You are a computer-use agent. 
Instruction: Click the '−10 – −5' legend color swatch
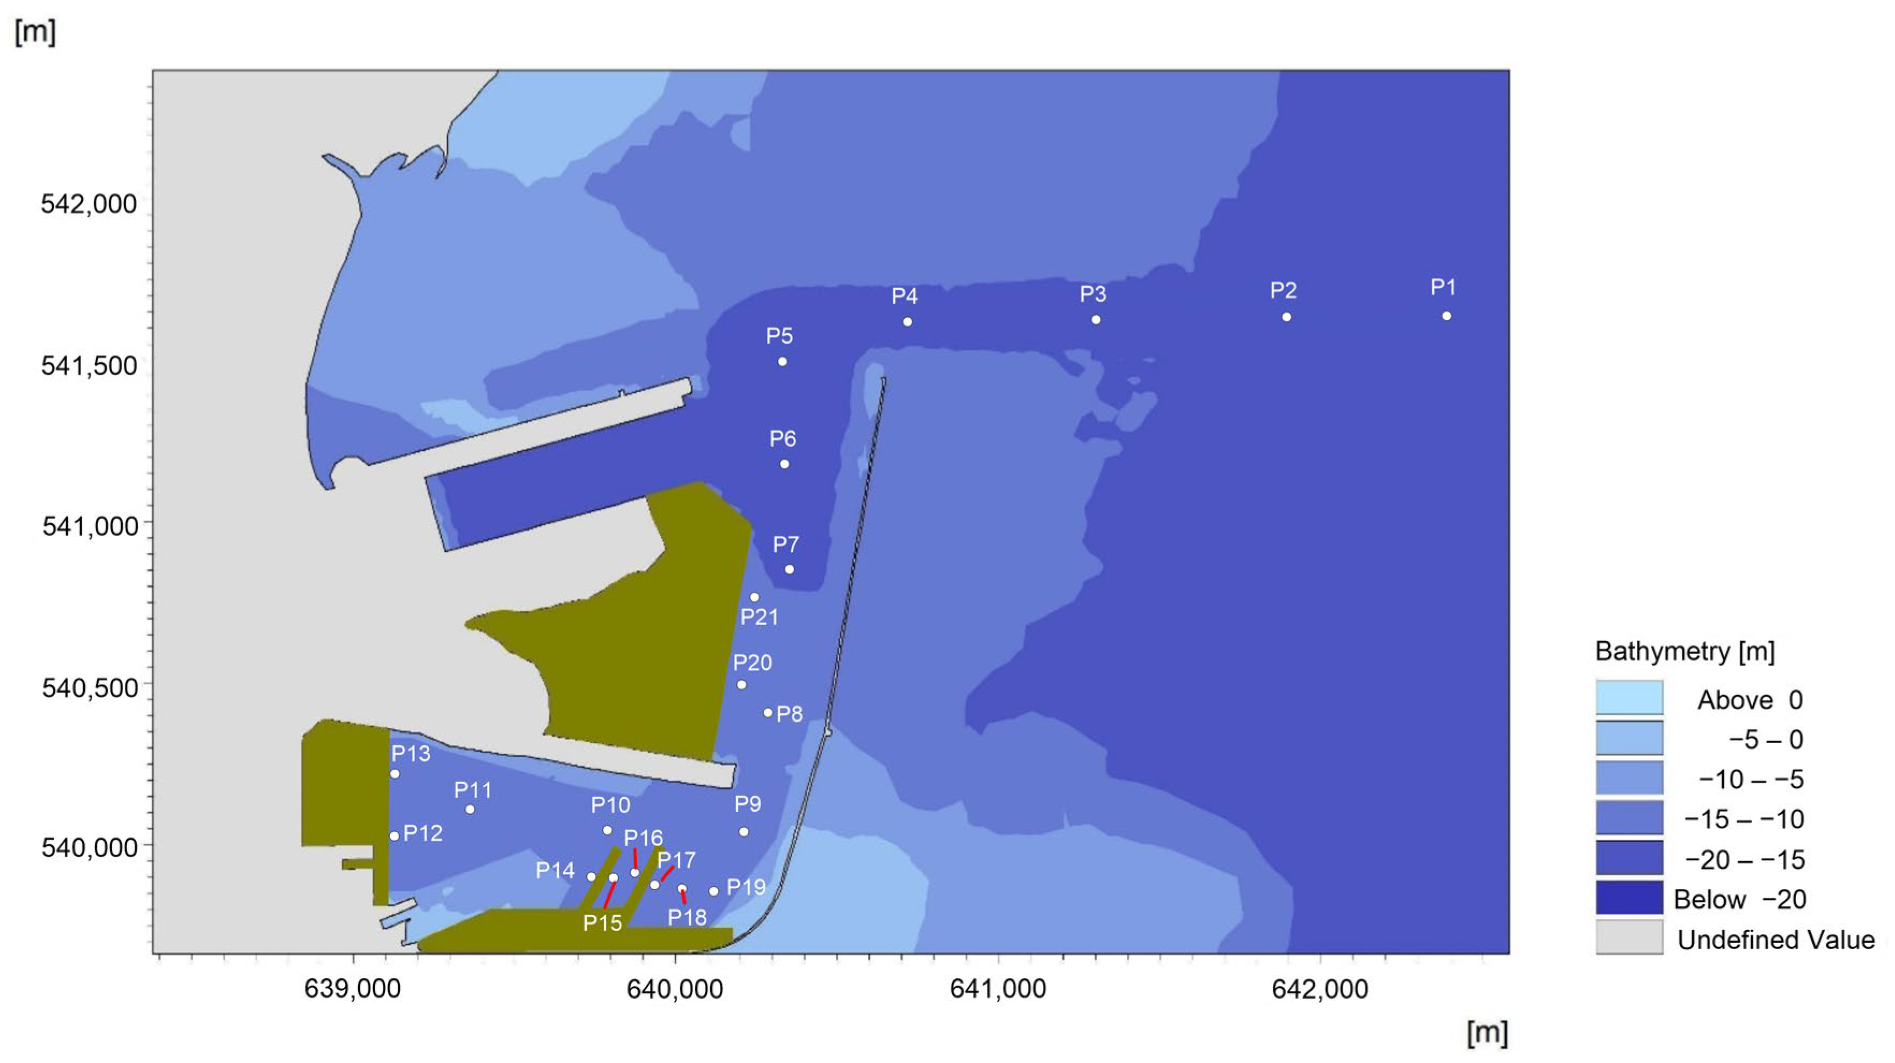[1629, 778]
